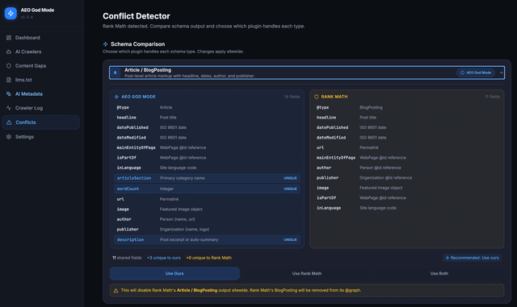Choose the Use Ours option
The width and height of the screenshot is (517, 307).
pyautogui.click(x=174, y=273)
